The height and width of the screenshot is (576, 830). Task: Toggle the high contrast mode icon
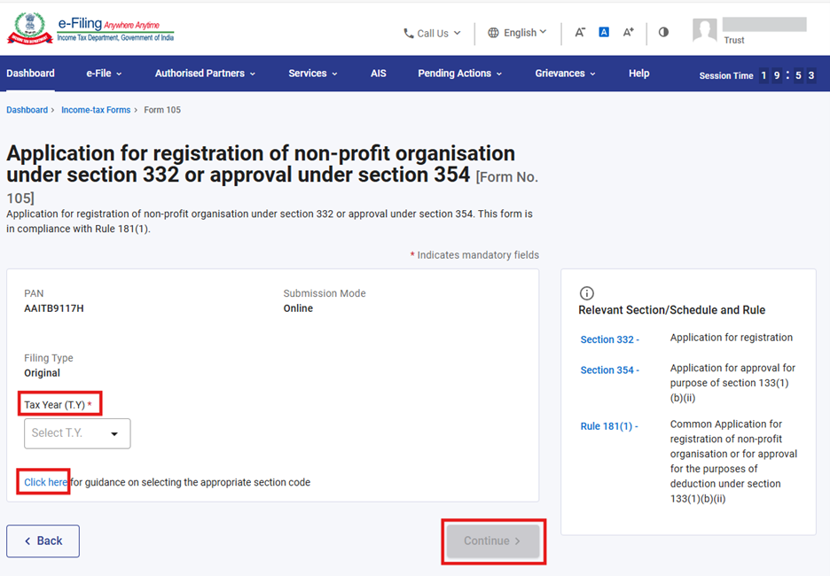663,32
